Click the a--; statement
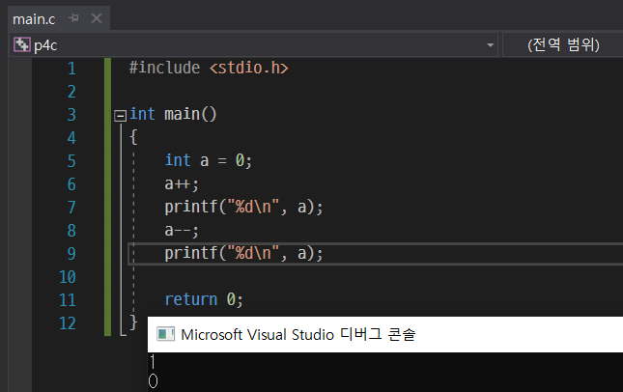Viewport: 623px width, 392px height. coord(182,231)
